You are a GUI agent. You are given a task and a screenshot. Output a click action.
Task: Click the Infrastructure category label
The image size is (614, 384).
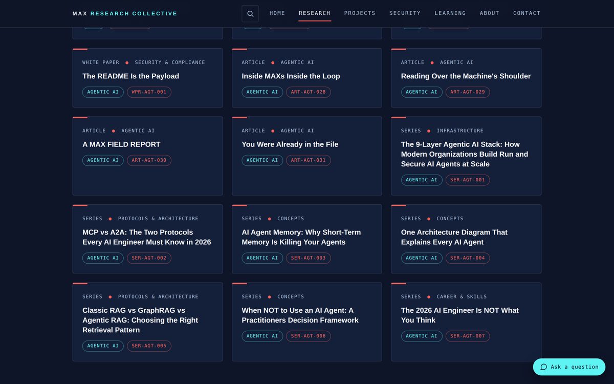tap(460, 131)
